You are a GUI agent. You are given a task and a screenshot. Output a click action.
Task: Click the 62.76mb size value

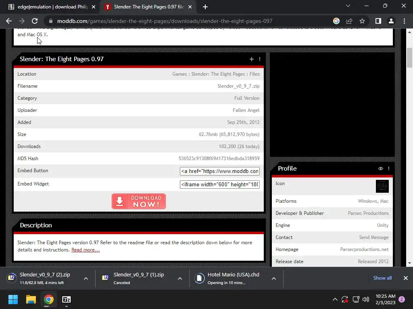(229, 134)
